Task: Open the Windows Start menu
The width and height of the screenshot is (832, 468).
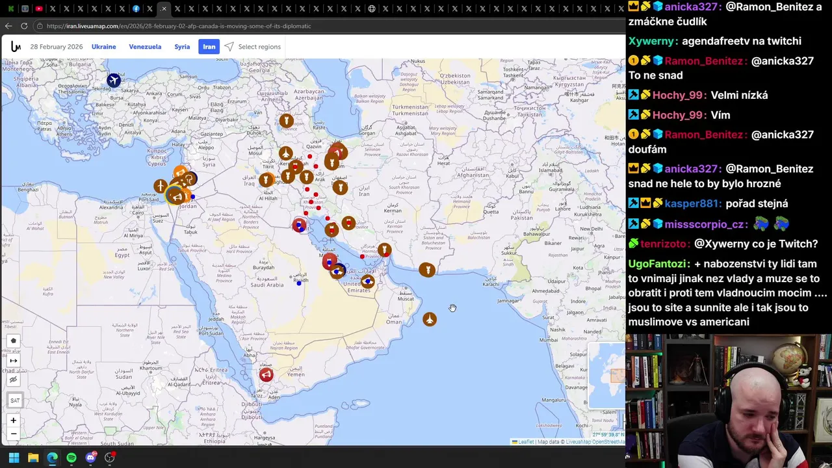Action: pyautogui.click(x=14, y=458)
